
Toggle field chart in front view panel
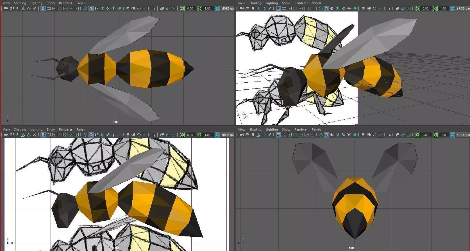click(x=65, y=135)
